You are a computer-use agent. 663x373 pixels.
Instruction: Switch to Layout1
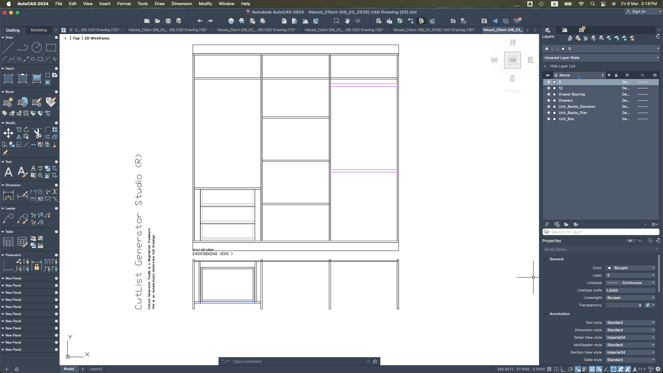point(96,369)
